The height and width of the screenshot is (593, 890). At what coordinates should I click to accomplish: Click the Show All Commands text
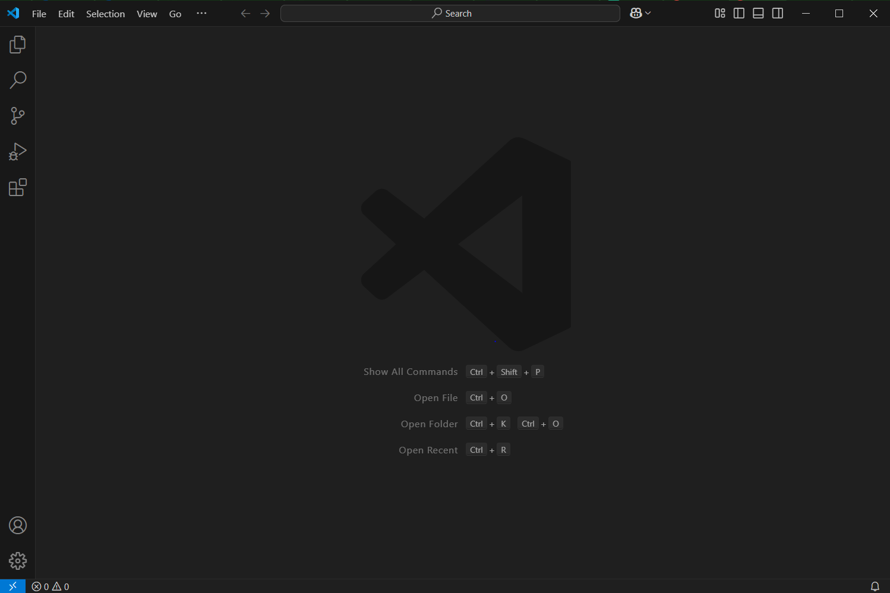[x=411, y=372]
